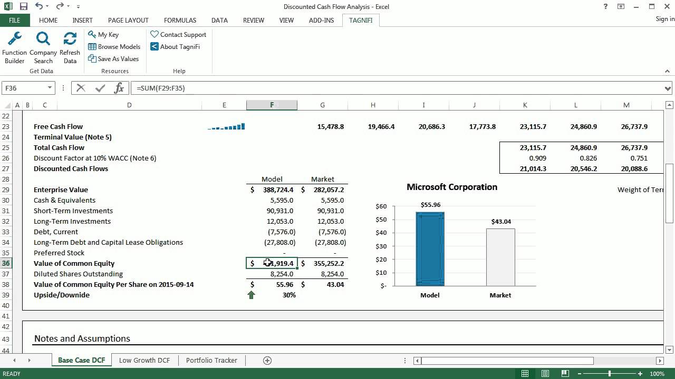Navigate to next sheet tab arrow
Image resolution: width=675 pixels, height=379 pixels.
click(x=29, y=360)
